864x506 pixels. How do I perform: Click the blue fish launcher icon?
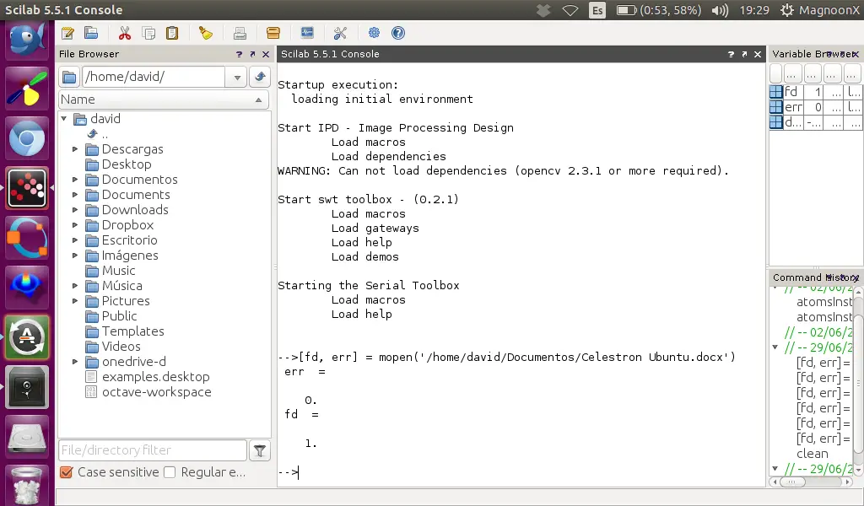point(27,40)
